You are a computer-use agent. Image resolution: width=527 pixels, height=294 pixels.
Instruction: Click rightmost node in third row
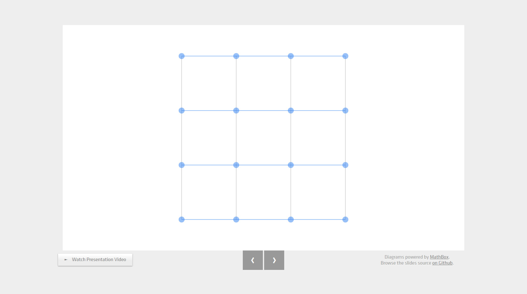click(x=345, y=165)
